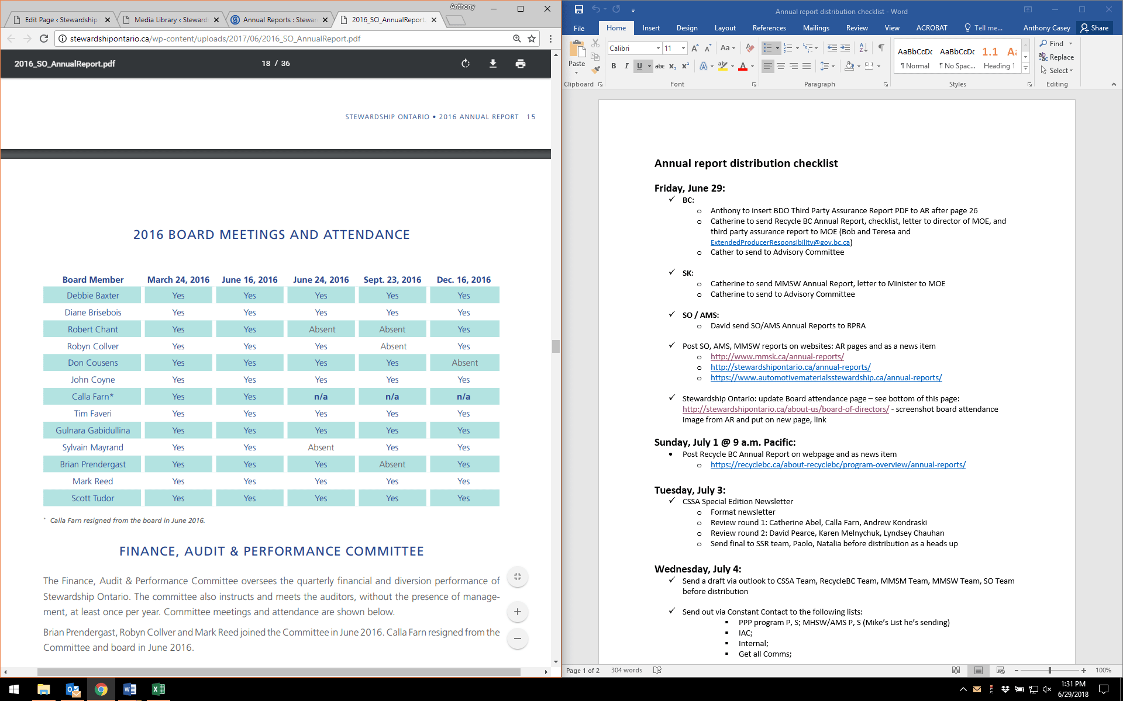Click the Sort A-Z icon

pos(863,48)
